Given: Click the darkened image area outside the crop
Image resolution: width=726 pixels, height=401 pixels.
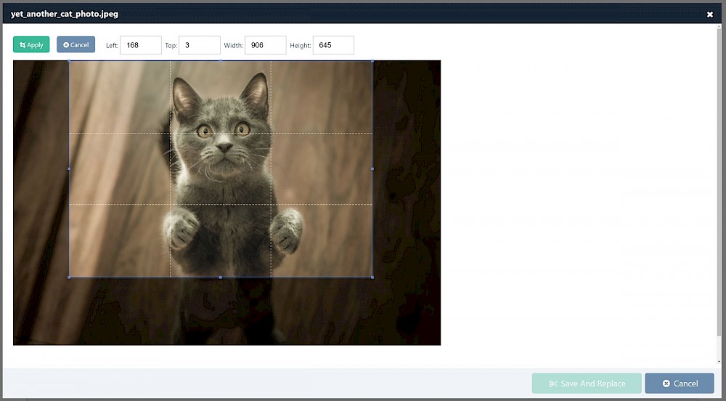Looking at the screenshot, I should coord(407,312).
